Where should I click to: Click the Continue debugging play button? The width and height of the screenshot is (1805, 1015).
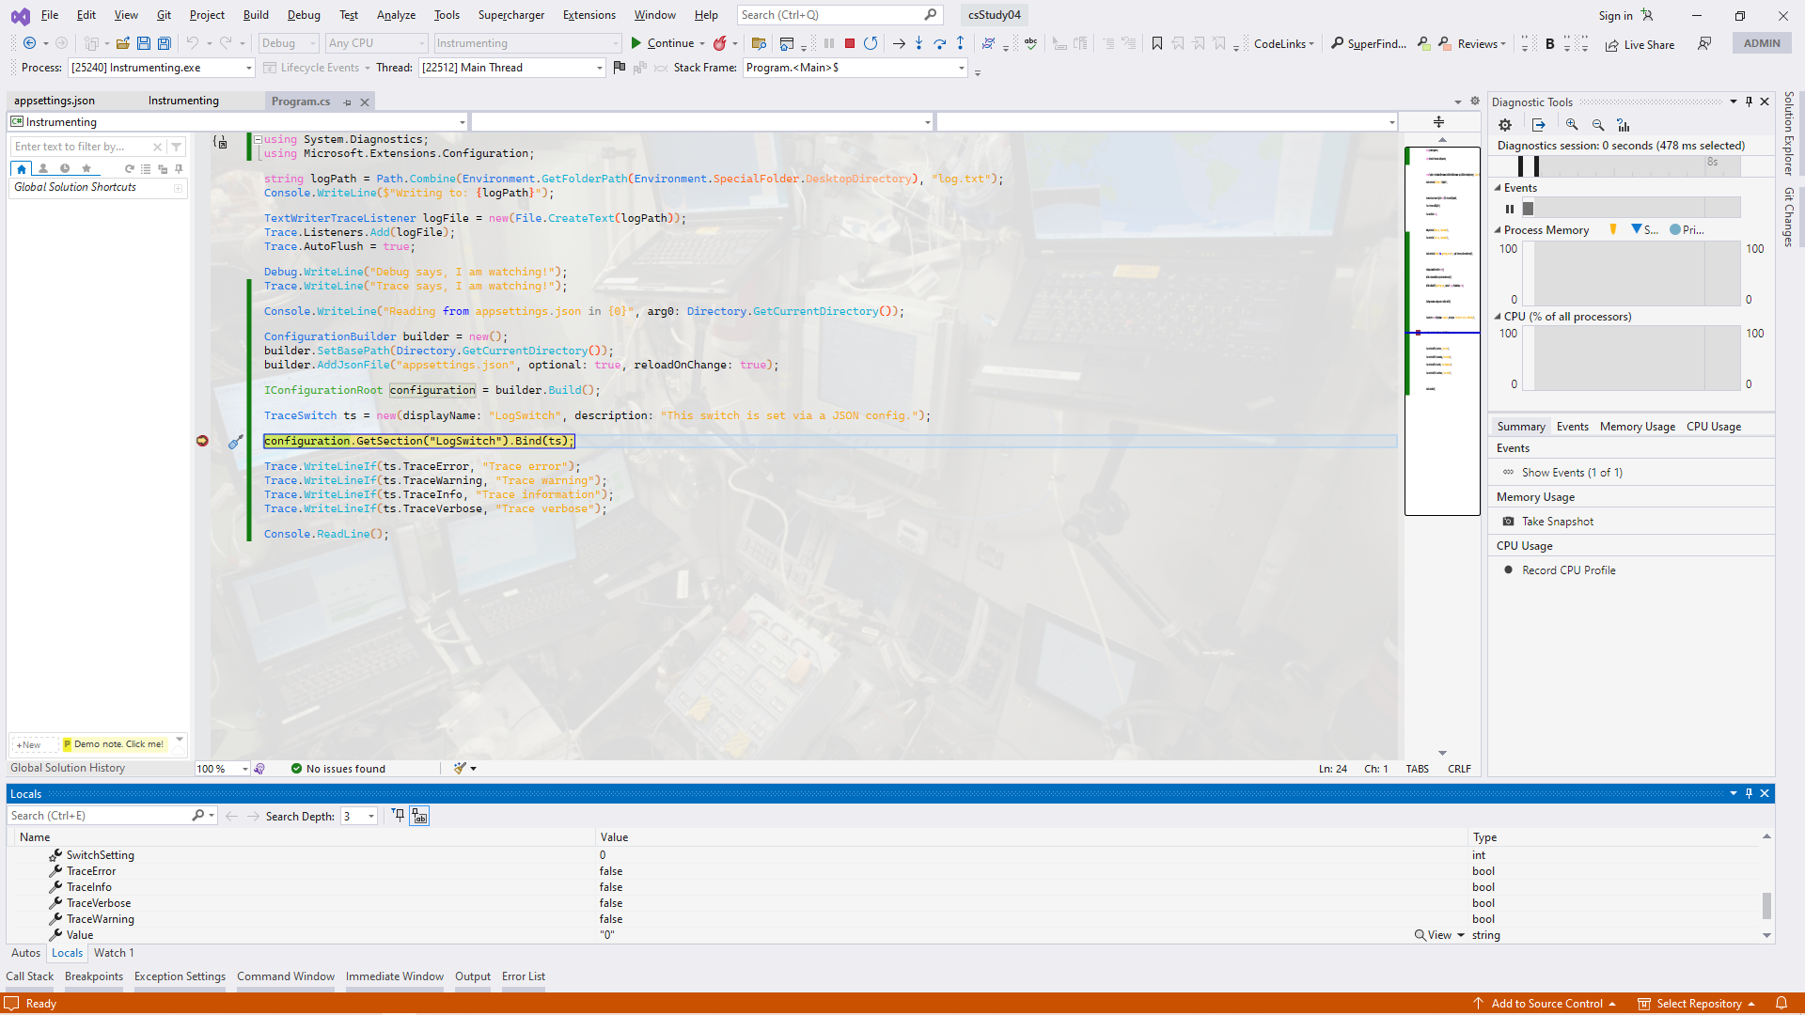click(x=636, y=43)
